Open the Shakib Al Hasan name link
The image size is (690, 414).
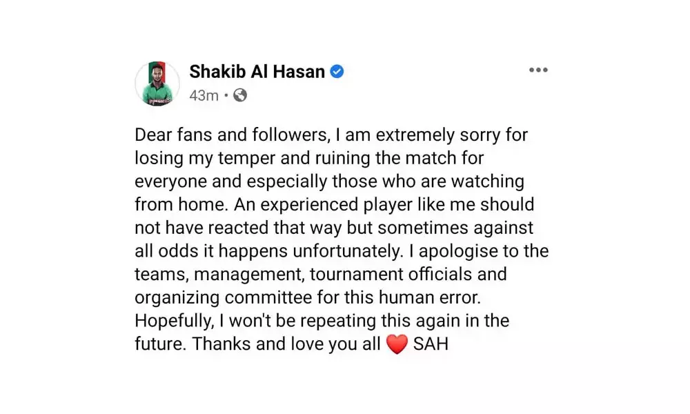click(x=257, y=71)
